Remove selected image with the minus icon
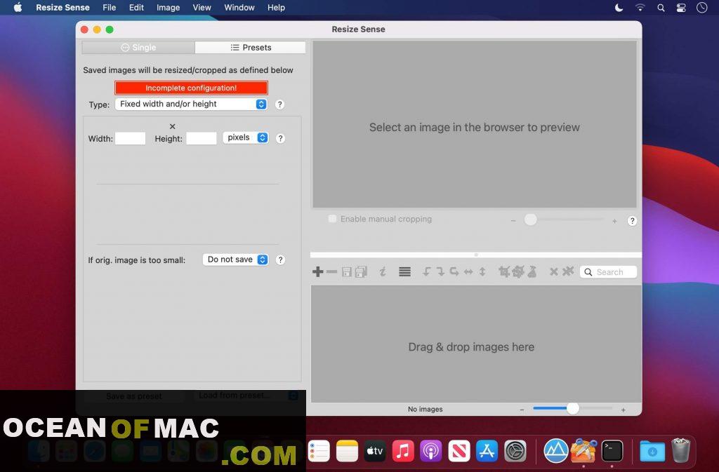The image size is (719, 472). [x=331, y=272]
